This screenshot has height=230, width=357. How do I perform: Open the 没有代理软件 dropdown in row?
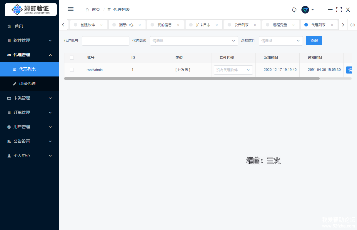point(233,70)
